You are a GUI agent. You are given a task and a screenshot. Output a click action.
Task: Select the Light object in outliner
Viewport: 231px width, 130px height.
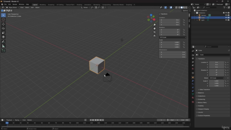pyautogui.click(x=203, y=20)
